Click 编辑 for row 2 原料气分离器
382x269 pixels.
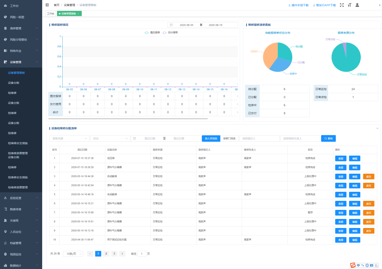[355, 167]
